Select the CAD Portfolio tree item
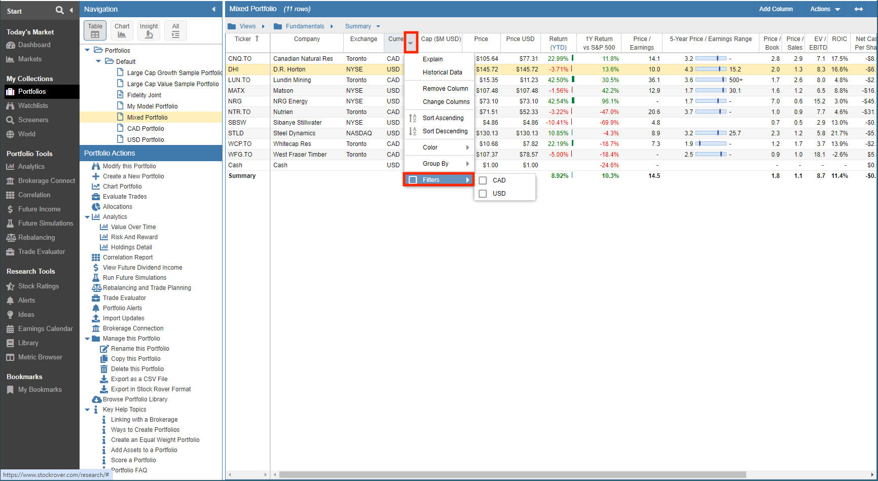Image resolution: width=878 pixels, height=481 pixels. tap(145, 129)
